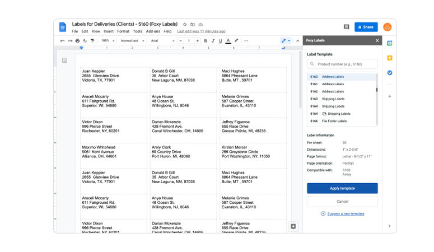Image resolution: width=434 pixels, height=252 pixels.
Task: Click the Kirsten Mercer label cell
Action: [x=253, y=156]
